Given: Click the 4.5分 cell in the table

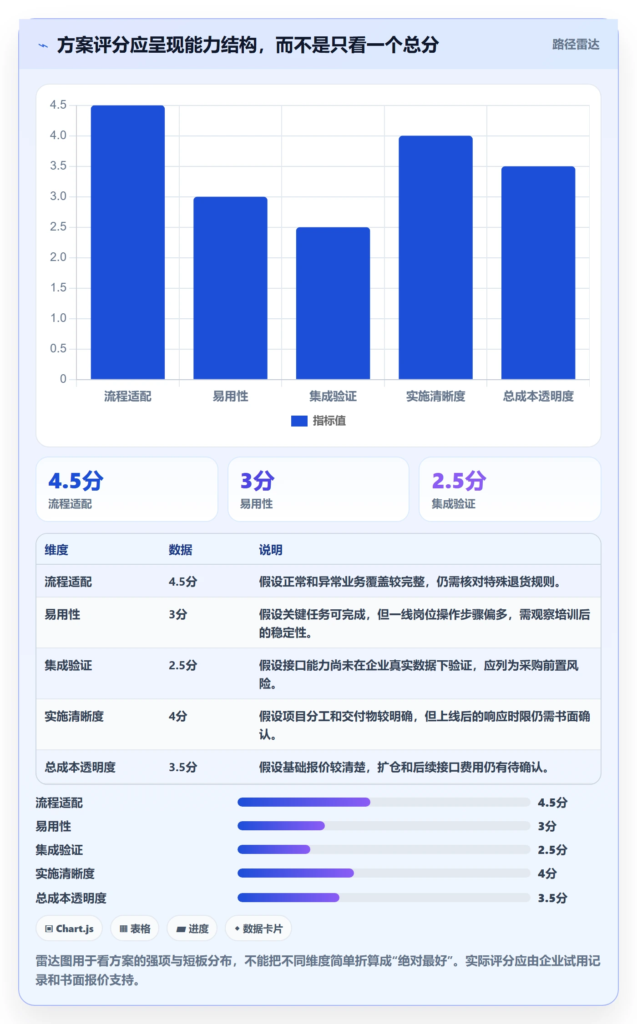Looking at the screenshot, I should pyautogui.click(x=183, y=582).
